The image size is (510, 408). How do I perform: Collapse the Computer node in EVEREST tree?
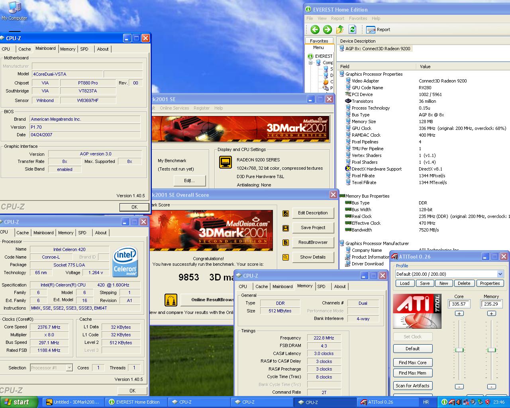(311, 63)
